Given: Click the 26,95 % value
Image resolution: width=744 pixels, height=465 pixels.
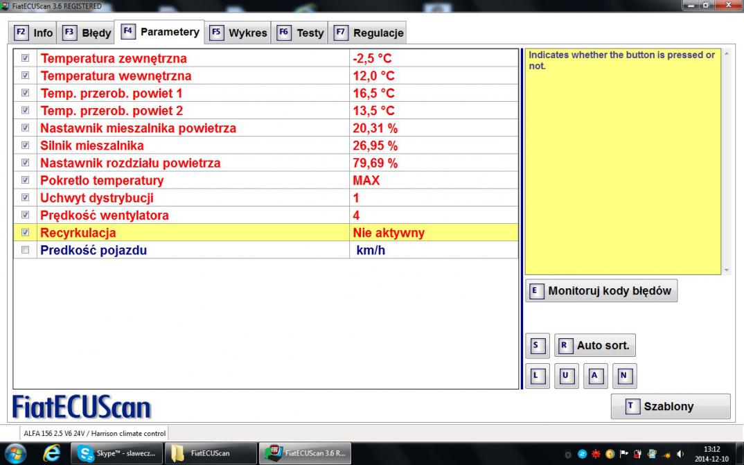Looking at the screenshot, I should coord(375,146).
